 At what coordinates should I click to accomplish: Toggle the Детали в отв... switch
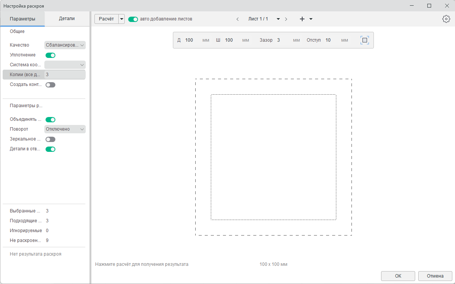(x=50, y=149)
